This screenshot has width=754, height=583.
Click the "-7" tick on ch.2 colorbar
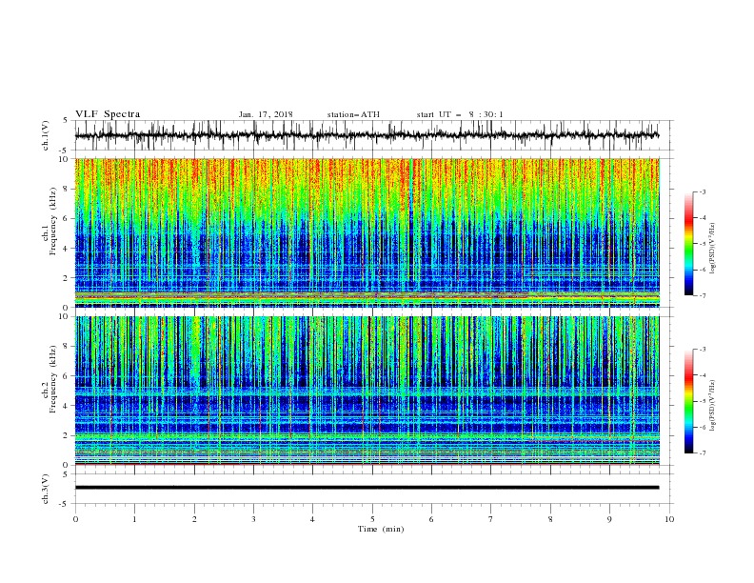pos(702,453)
